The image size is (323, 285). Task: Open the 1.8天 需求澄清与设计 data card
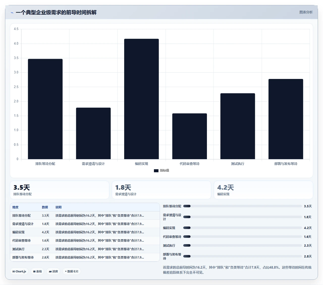(161, 190)
